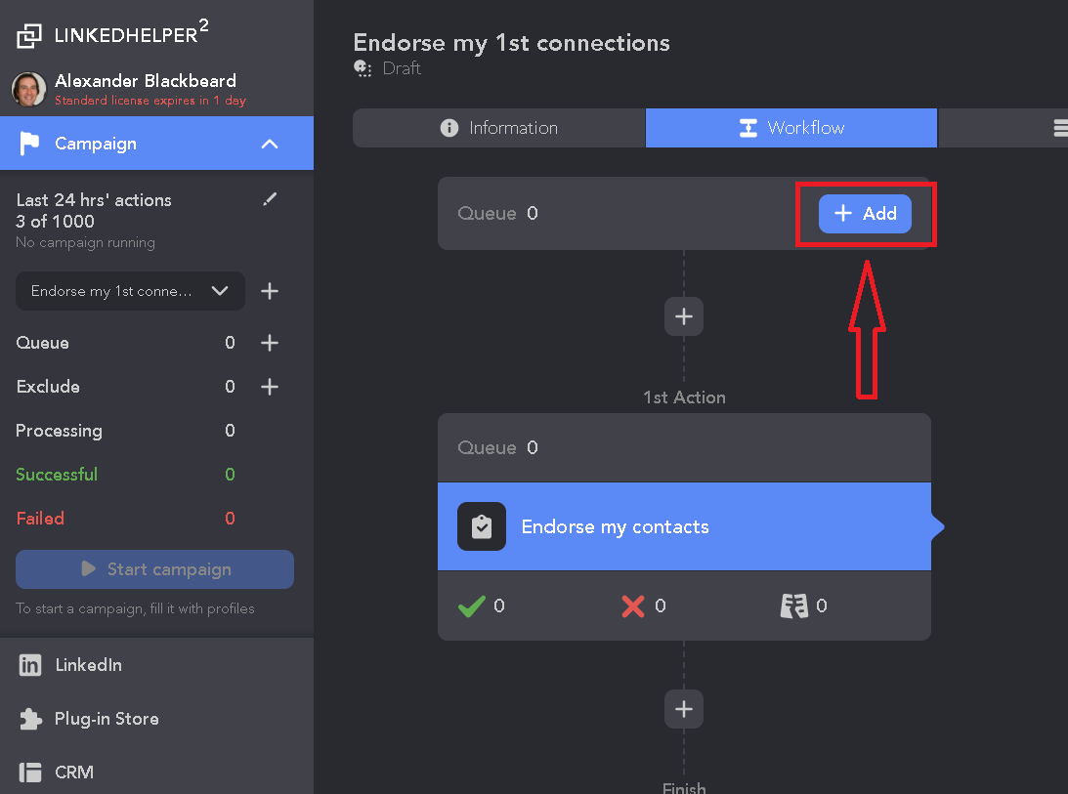
Task: Insert an action before the 1st Action
Action: [x=684, y=316]
